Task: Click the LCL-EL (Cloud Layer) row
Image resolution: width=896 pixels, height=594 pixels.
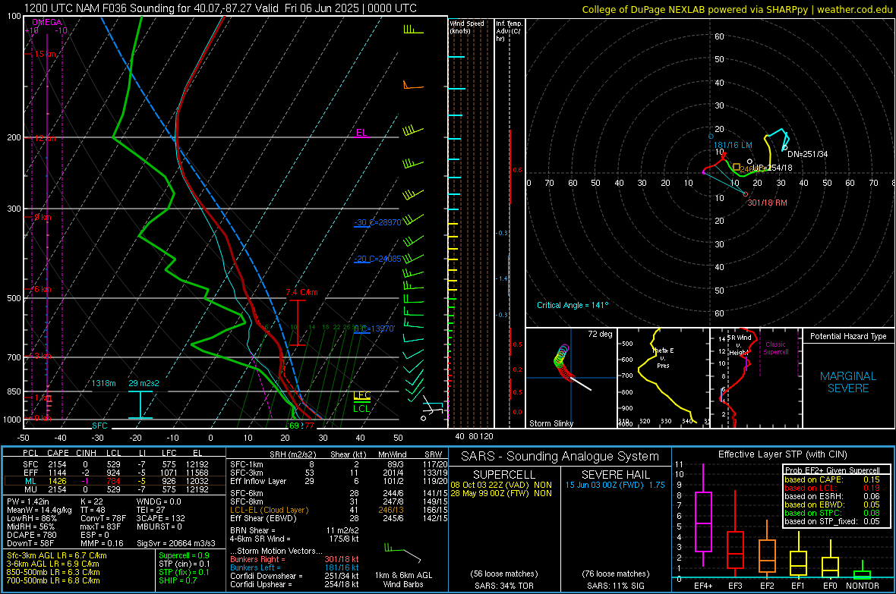Action: (339, 510)
